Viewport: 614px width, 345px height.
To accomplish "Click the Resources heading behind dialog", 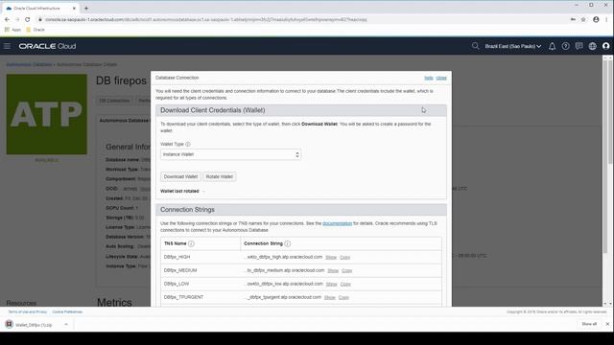I will click(x=21, y=303).
